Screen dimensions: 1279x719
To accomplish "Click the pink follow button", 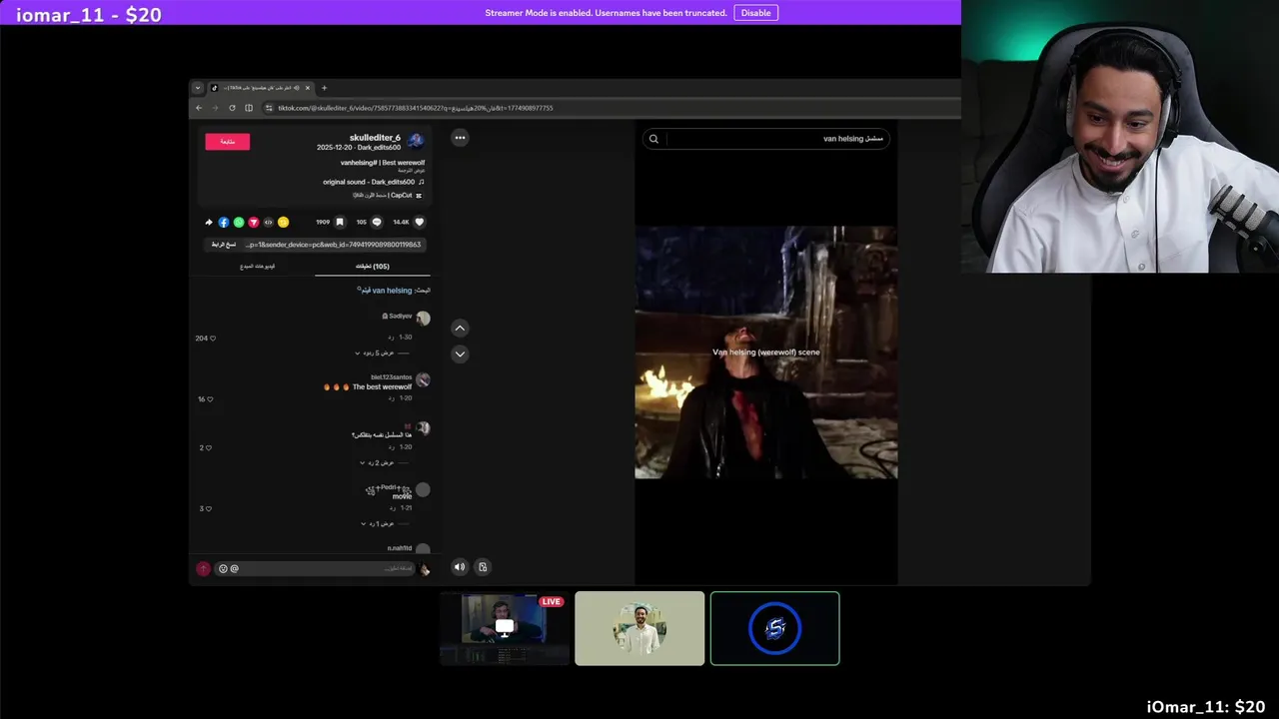I will [x=228, y=142].
